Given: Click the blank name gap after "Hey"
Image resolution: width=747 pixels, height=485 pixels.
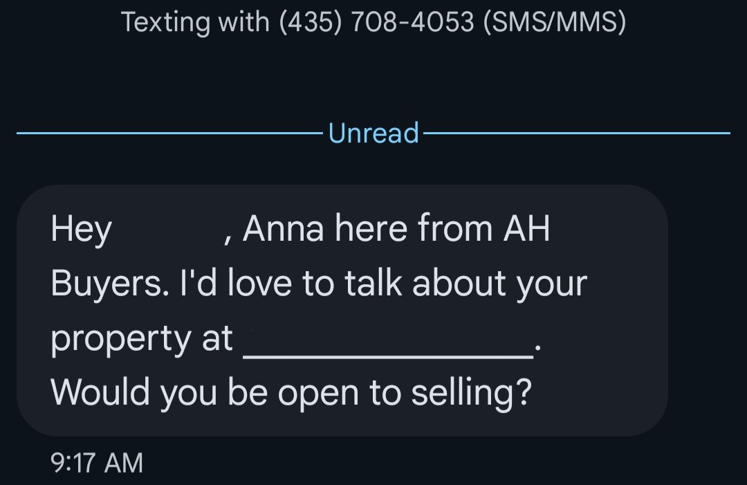Looking at the screenshot, I should click(x=167, y=230).
